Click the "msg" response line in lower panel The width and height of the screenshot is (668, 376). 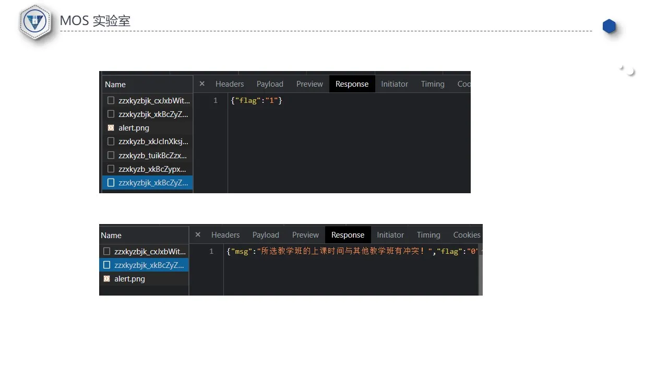click(353, 251)
